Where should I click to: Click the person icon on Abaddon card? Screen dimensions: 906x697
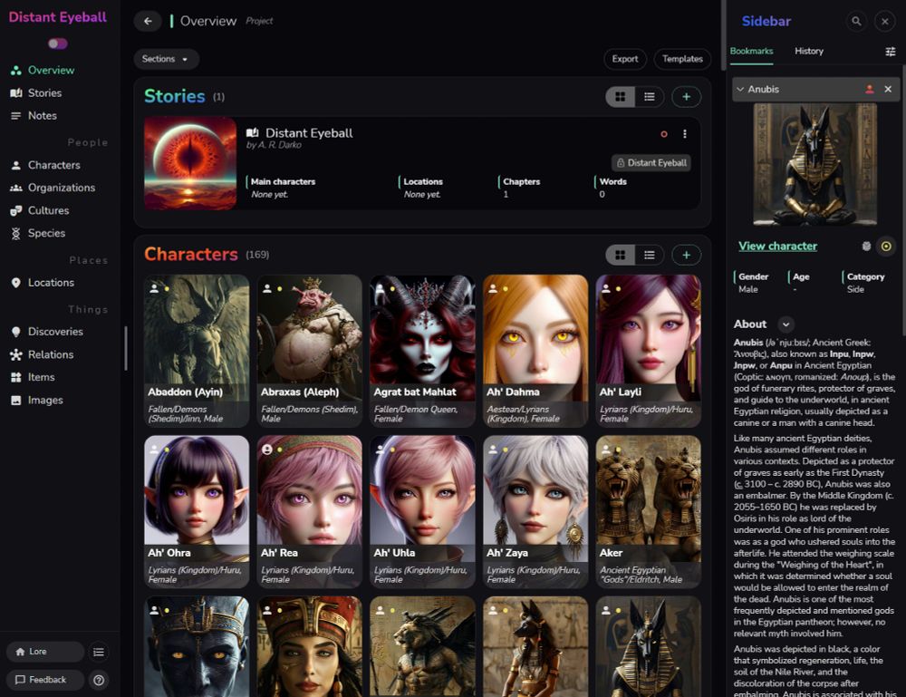point(154,288)
